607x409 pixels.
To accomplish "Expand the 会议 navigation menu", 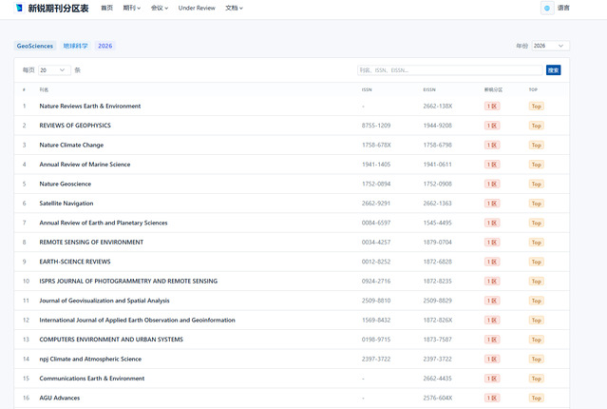I will point(160,8).
